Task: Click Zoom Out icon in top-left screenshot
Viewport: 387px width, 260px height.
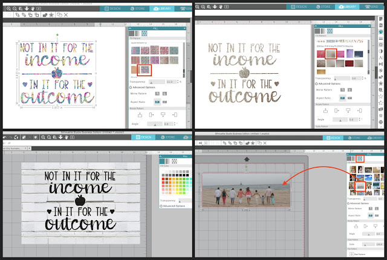Action: point(15,8)
